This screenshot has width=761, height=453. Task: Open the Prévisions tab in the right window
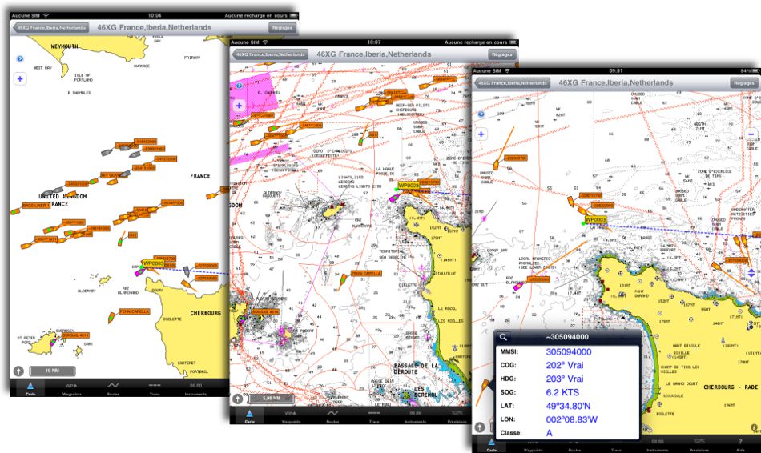pos(699,444)
